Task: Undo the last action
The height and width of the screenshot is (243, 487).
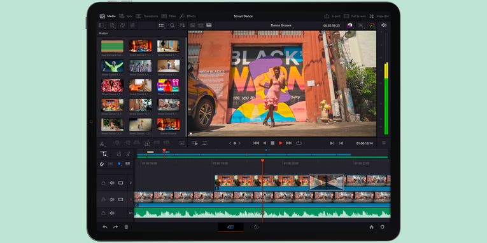Action: point(105,227)
